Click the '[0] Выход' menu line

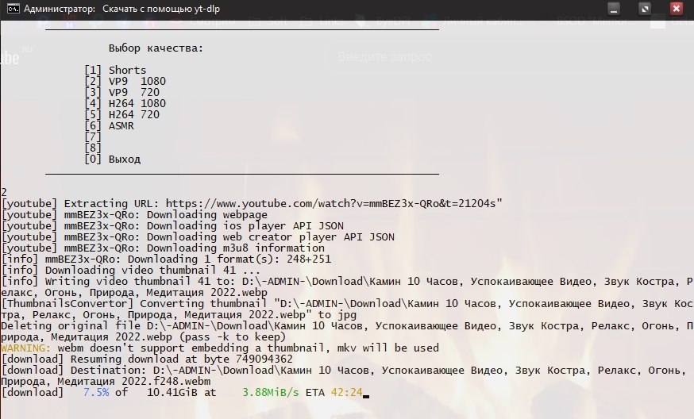pyautogui.click(x=113, y=159)
